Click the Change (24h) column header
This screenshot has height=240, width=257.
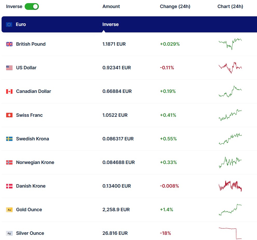pos(175,6)
